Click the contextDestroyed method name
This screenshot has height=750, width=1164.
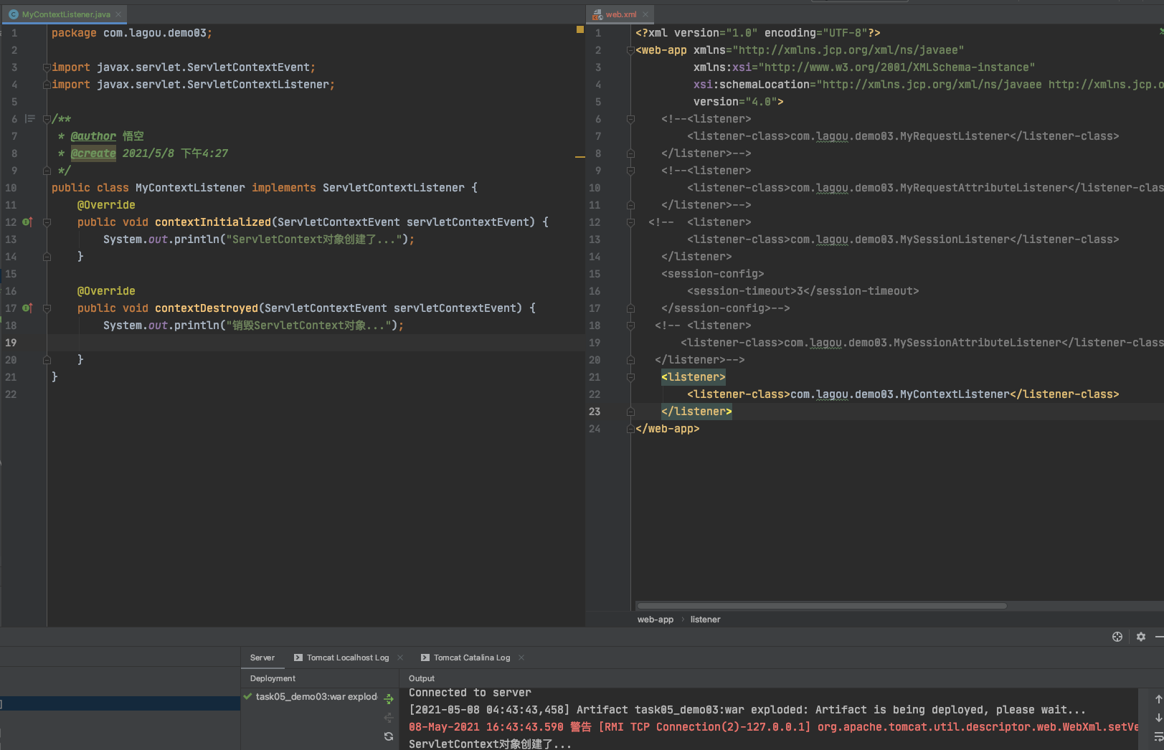pos(207,308)
